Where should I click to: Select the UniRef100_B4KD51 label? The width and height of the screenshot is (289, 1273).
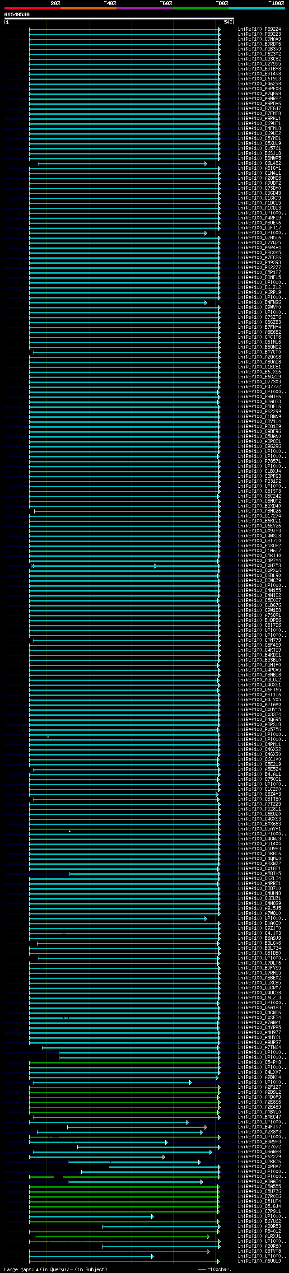tap(259, 655)
